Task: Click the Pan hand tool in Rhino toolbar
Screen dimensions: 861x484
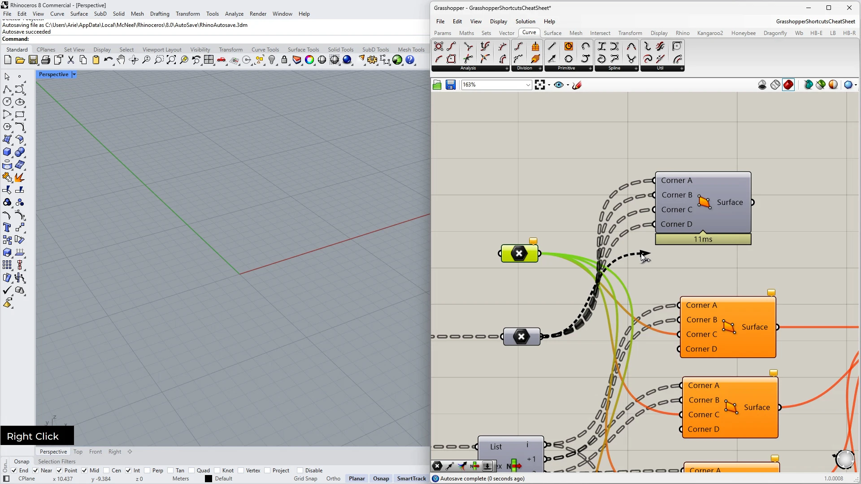Action: 121,60
